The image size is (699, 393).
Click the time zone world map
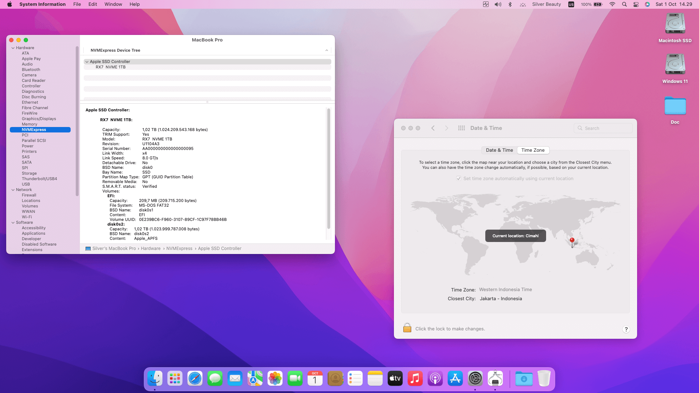516,235
